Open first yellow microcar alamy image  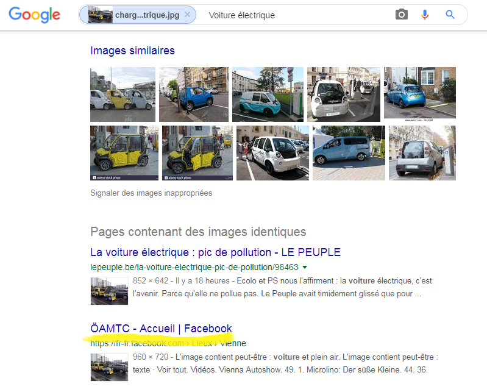coord(124,153)
